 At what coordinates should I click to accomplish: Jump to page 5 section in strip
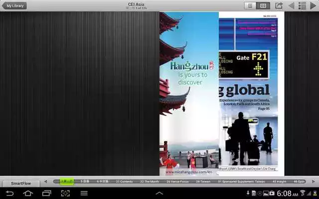tap(85, 182)
